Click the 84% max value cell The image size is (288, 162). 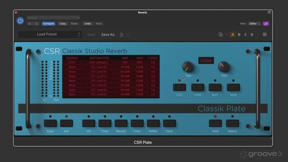pos(139,63)
